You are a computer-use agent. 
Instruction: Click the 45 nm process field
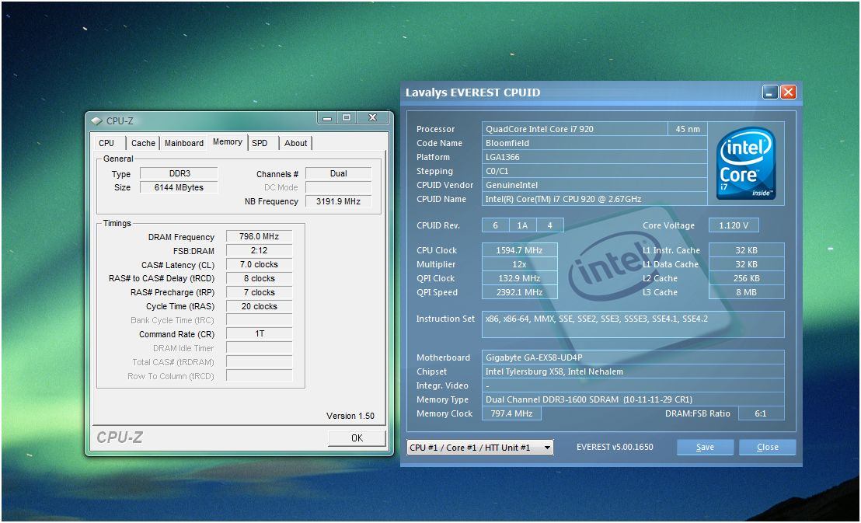click(688, 129)
